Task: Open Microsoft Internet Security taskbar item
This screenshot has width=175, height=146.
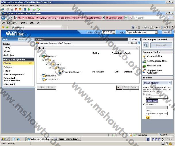Action: [x=68, y=139]
